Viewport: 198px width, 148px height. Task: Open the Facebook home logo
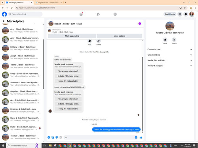click(x=4, y=14)
